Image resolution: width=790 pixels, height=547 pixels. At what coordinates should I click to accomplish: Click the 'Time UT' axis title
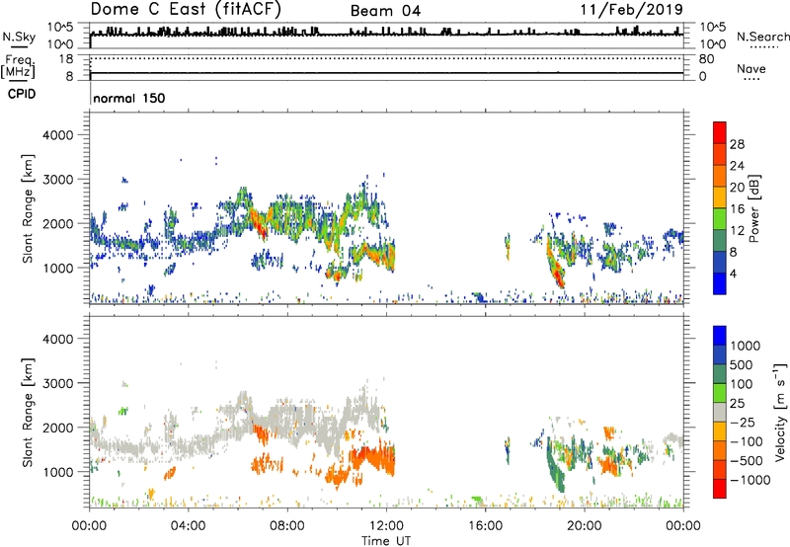[x=386, y=540]
